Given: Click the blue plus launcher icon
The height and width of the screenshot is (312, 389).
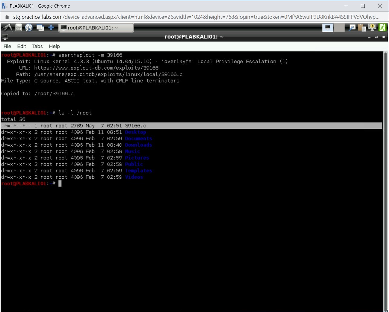Looking at the screenshot, I should click(x=51, y=28).
